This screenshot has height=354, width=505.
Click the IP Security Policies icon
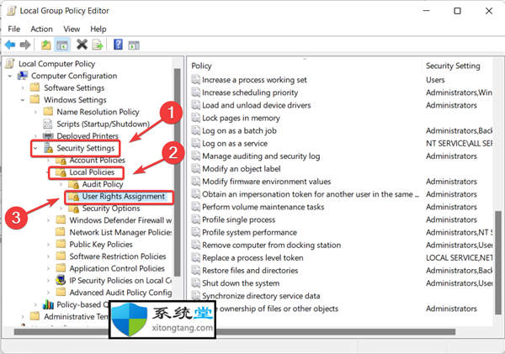tap(61, 280)
